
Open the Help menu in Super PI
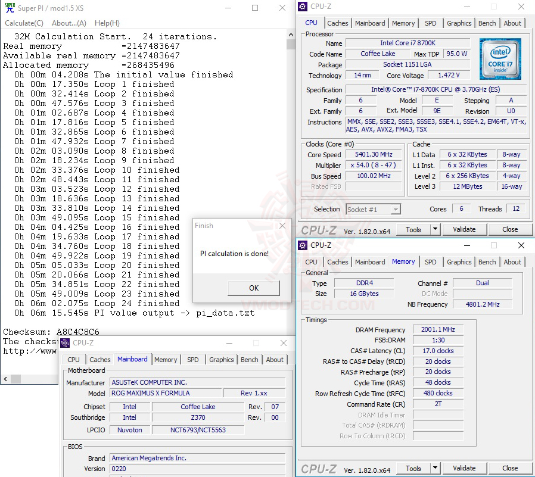tap(107, 23)
